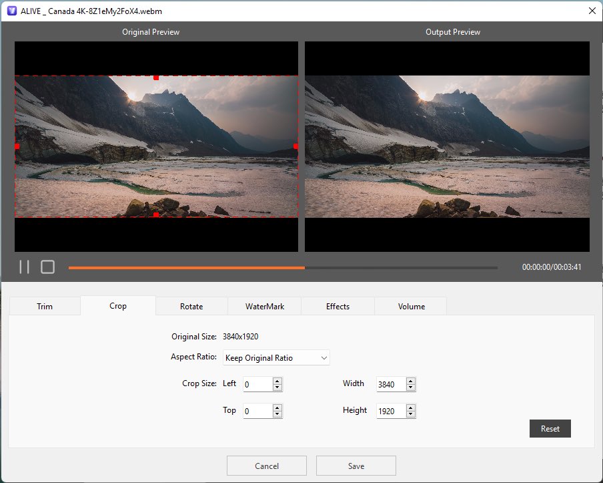Switch to the Effects tab
Image resolution: width=603 pixels, height=483 pixels.
(338, 306)
